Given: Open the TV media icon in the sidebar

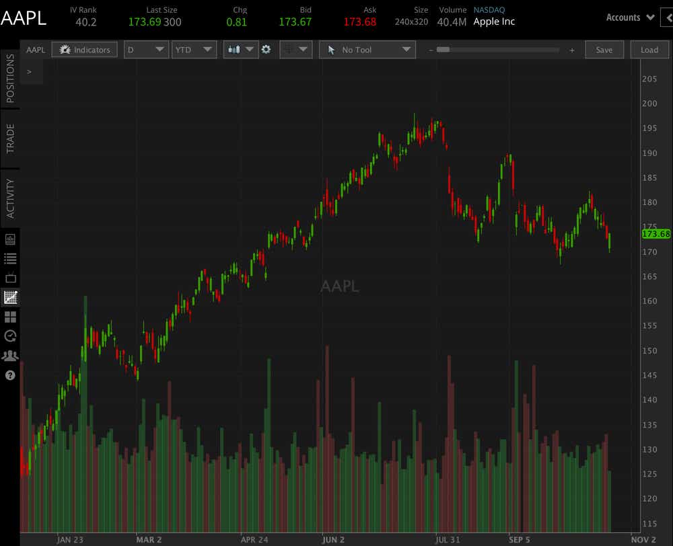Looking at the screenshot, I should pos(10,278).
